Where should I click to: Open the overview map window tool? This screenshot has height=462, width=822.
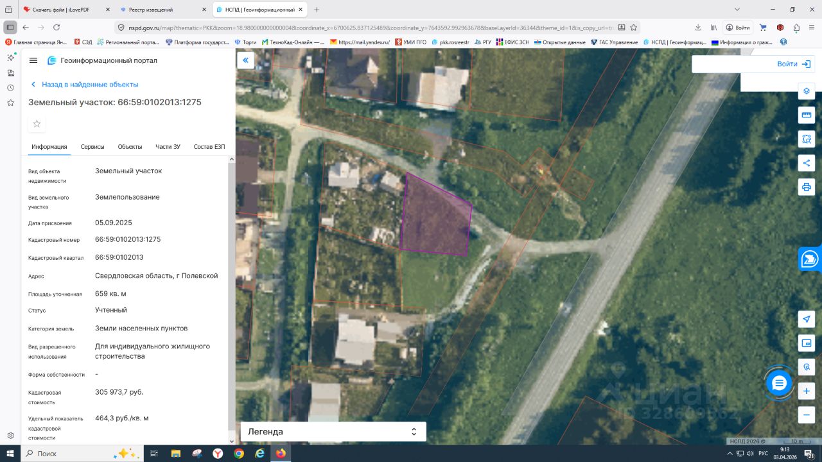point(807,343)
